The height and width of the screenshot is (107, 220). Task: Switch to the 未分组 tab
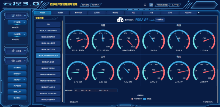click(115, 12)
